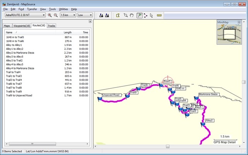The image size is (248, 155).
Task: Select route Trail9 to Unpaved Road
Action: [x=47, y=95]
